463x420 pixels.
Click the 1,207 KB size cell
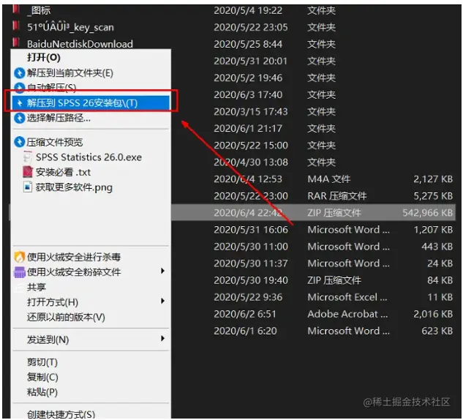pyautogui.click(x=433, y=230)
